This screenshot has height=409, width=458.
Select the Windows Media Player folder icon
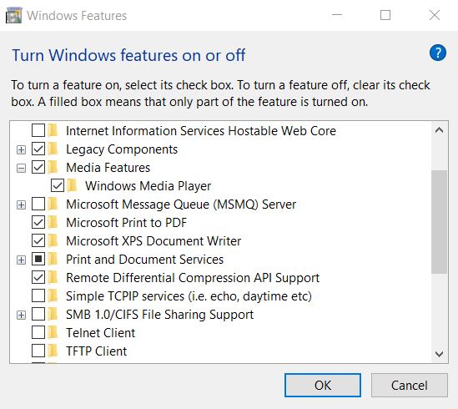72,186
